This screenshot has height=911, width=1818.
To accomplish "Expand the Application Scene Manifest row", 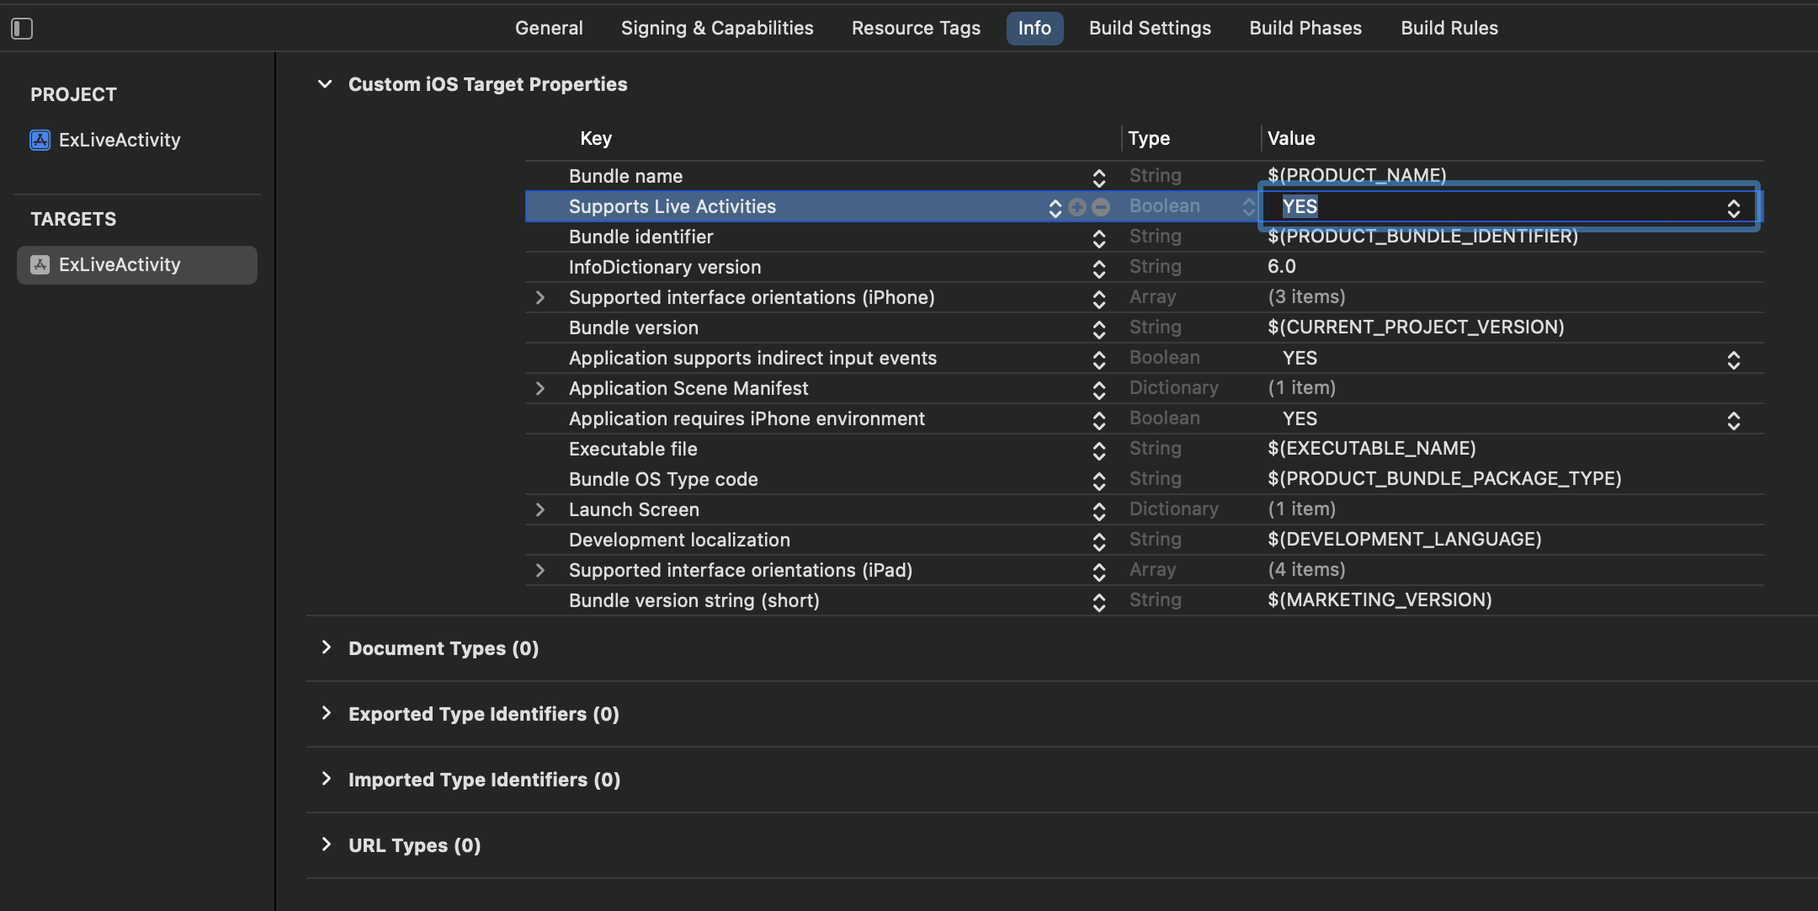I will [540, 389].
